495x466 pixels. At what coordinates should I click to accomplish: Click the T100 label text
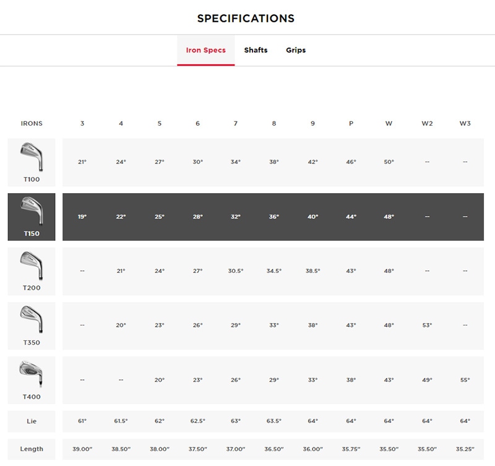click(32, 179)
